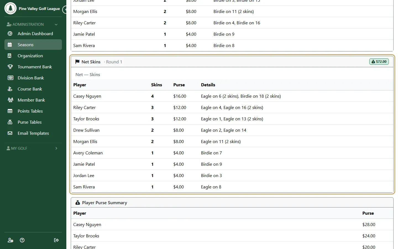Click 'Eagle on 4, Eagle on 16 (2 skins)'
398x249 pixels.
(x=232, y=108)
